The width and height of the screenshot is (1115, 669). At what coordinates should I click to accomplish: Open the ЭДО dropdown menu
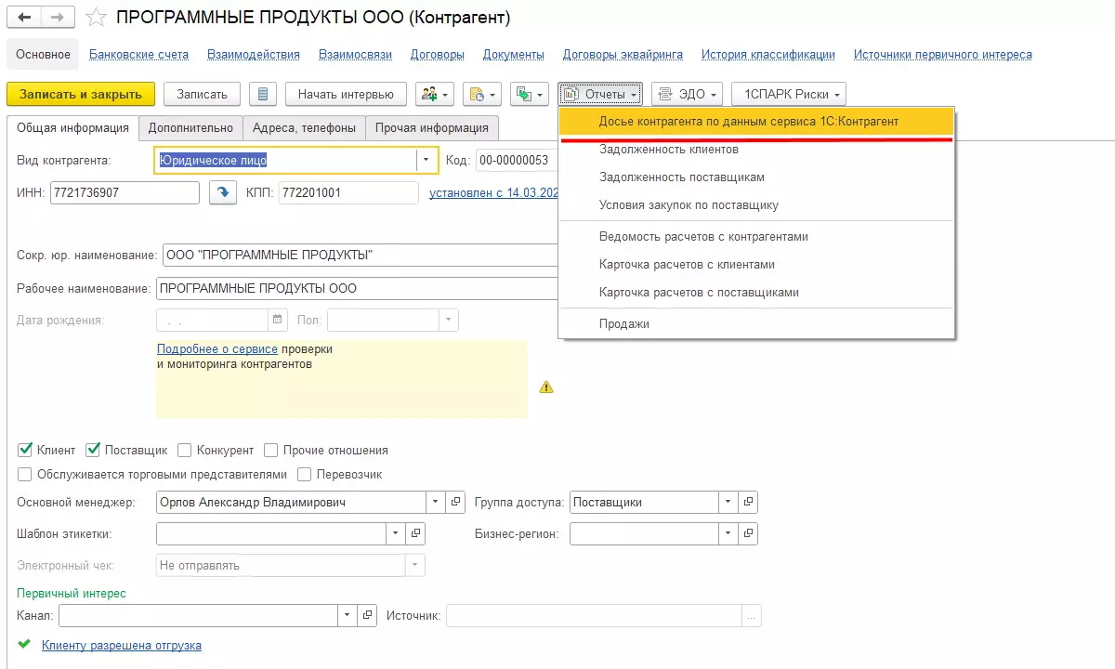(x=688, y=94)
